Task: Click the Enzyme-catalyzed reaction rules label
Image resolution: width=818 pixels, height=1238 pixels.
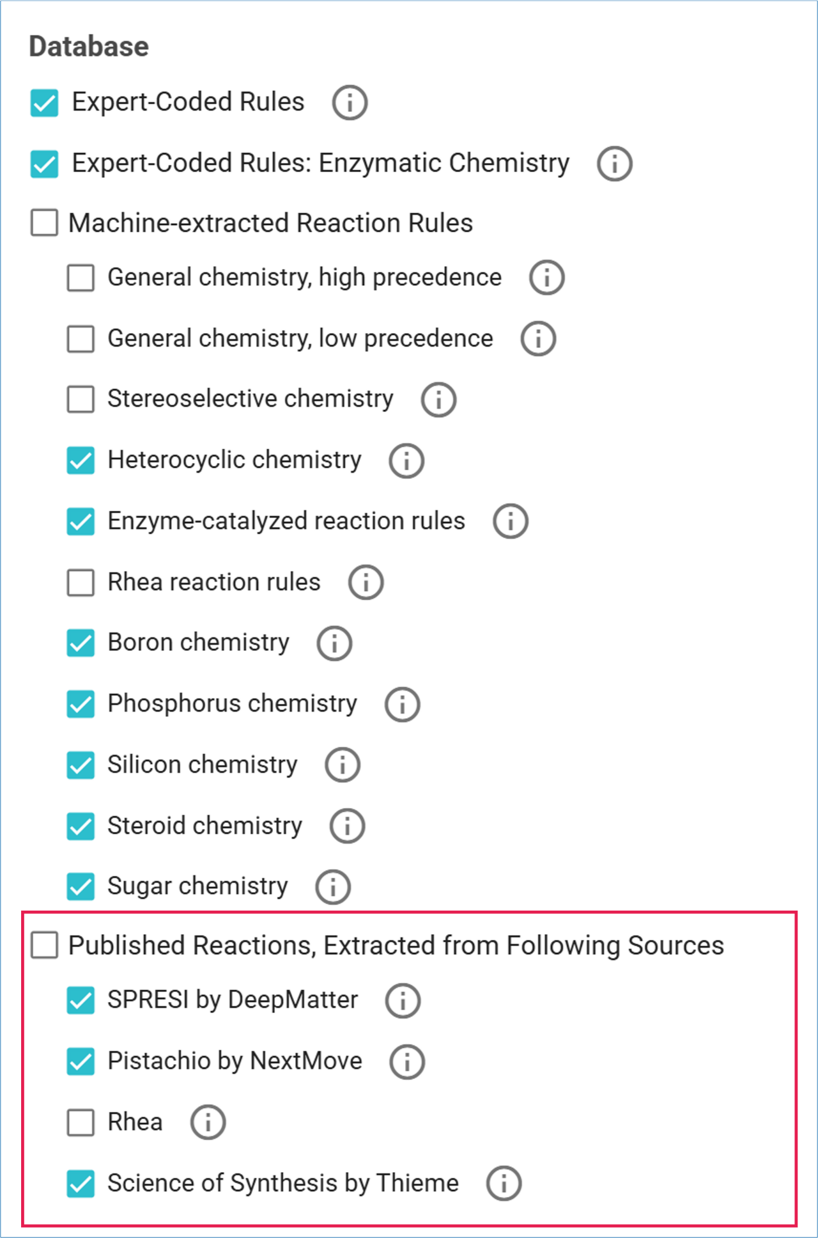Action: pos(286,521)
